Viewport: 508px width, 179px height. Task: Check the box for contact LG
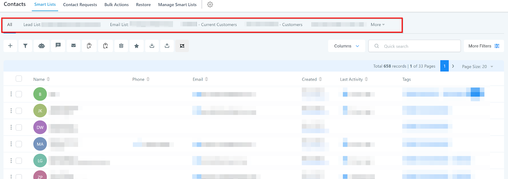click(19, 161)
